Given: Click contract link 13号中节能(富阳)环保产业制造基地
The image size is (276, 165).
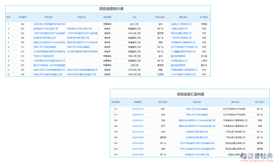Looking at the screenshot, I should (82, 33).
